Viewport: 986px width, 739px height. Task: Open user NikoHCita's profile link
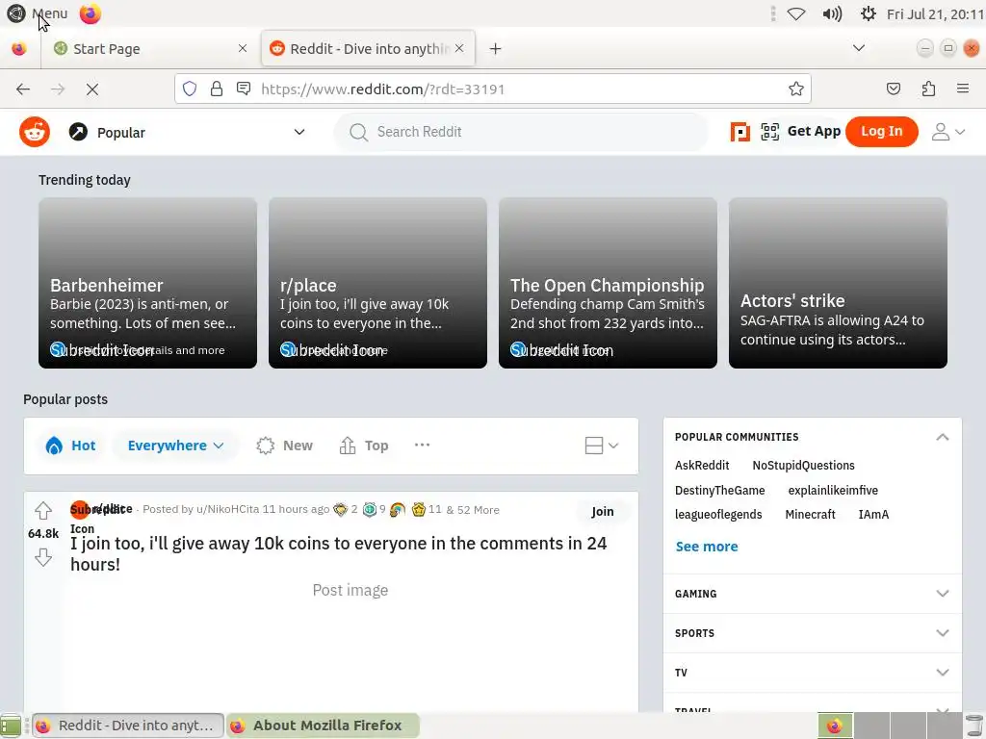(x=227, y=509)
